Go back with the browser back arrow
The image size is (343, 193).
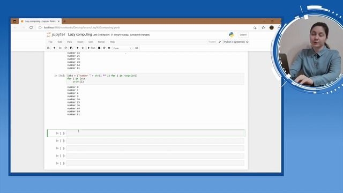point(16,27)
